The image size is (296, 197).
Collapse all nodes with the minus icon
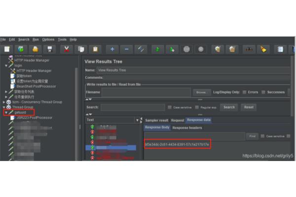[x=126, y=49]
